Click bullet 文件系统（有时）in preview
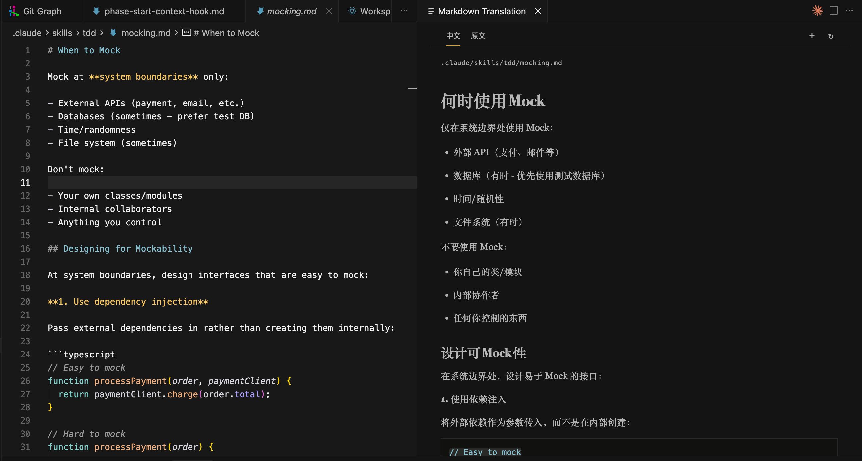Image resolution: width=862 pixels, height=461 pixels. [x=488, y=222]
